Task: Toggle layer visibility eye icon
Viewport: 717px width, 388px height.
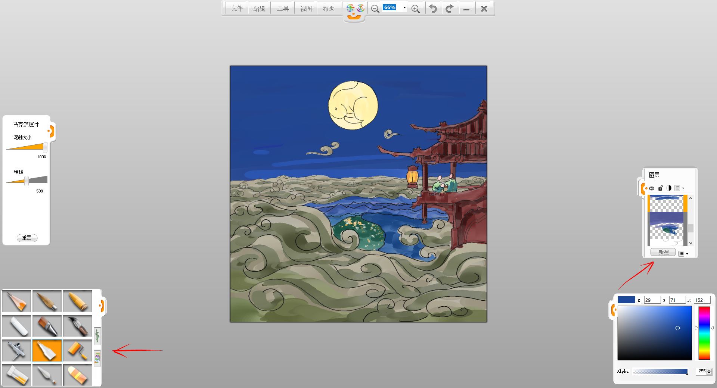Action: [x=652, y=188]
